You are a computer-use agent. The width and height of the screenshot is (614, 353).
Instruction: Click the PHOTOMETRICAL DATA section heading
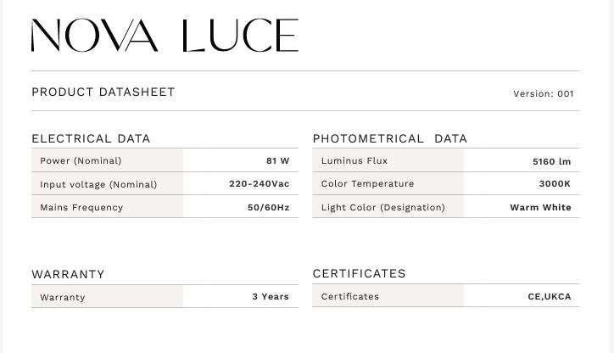click(389, 138)
